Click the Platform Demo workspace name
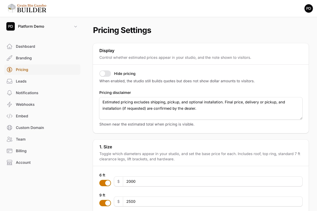This screenshot has height=211, width=317. pos(31,26)
